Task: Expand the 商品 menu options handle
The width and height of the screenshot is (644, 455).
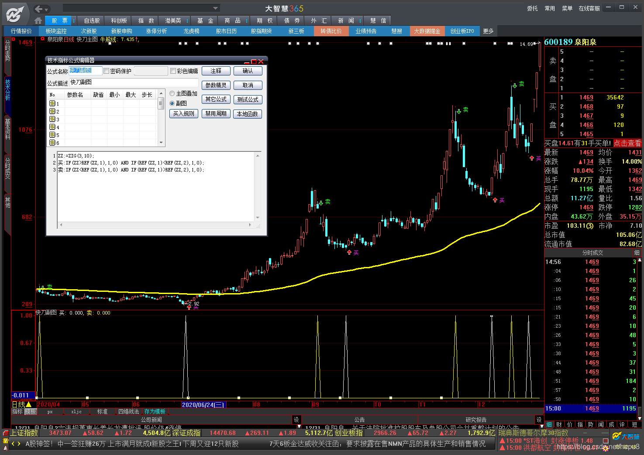Action: coord(247,21)
